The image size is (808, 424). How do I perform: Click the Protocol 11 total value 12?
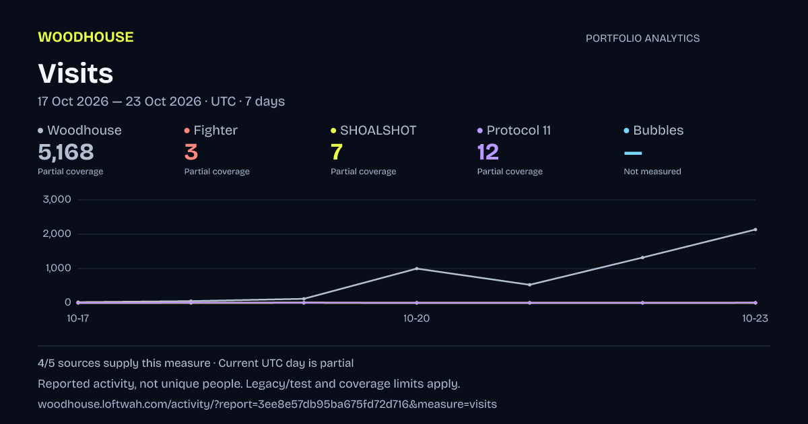coord(488,152)
